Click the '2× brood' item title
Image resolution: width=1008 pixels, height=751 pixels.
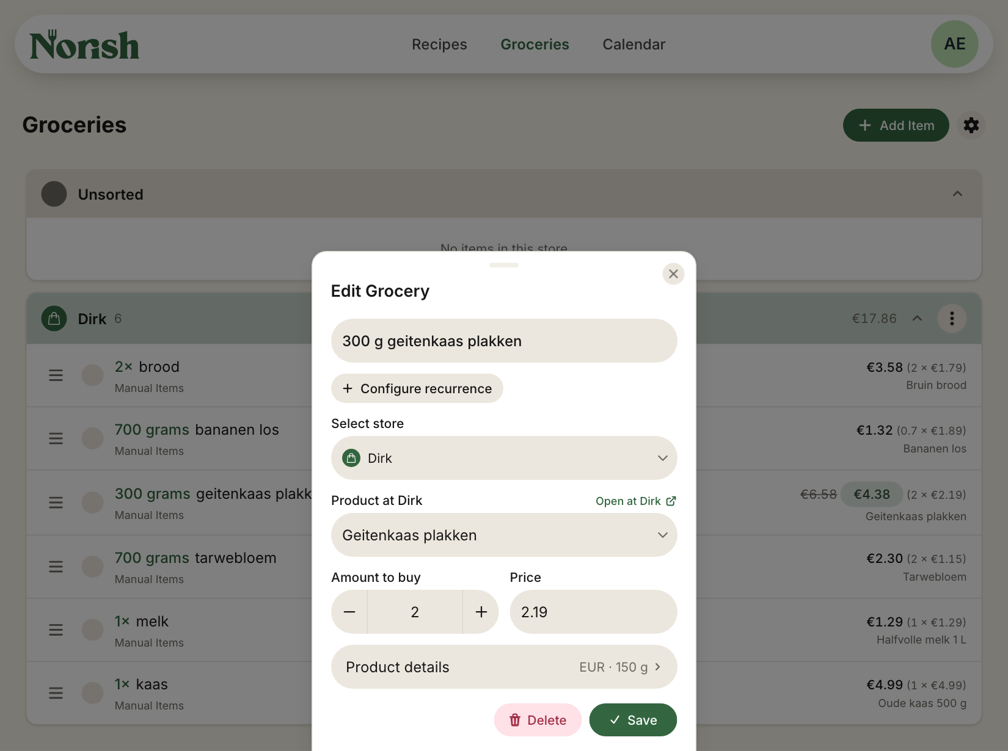(147, 367)
